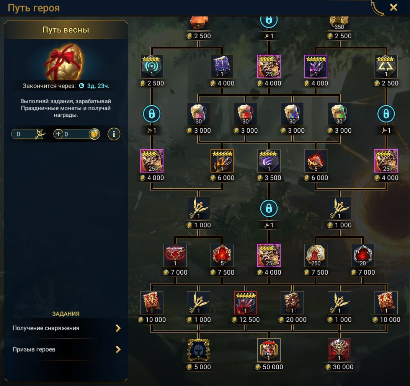The width and height of the screenshot is (410, 386).
Task: Select the blue skill tome costing 4 000
Action: pyautogui.click(x=222, y=66)
